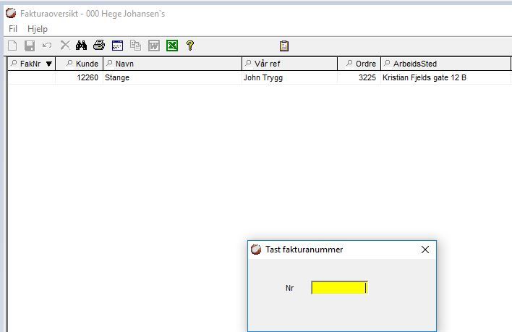
Task: Select the John Trygg reference cell
Action: click(290, 77)
